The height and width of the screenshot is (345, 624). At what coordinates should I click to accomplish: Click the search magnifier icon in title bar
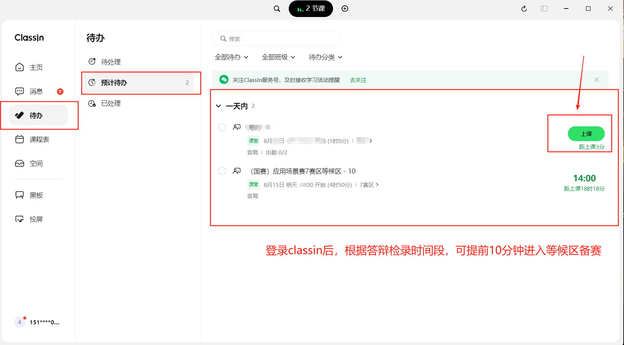(x=277, y=8)
